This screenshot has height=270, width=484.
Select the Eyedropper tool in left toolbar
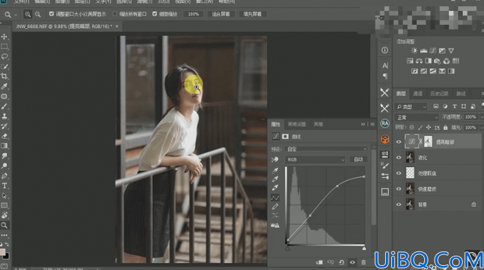tap(4, 86)
